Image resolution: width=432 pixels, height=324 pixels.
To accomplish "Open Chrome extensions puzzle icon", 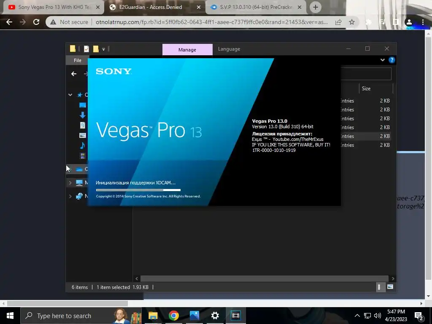I will pyautogui.click(x=369, y=22).
